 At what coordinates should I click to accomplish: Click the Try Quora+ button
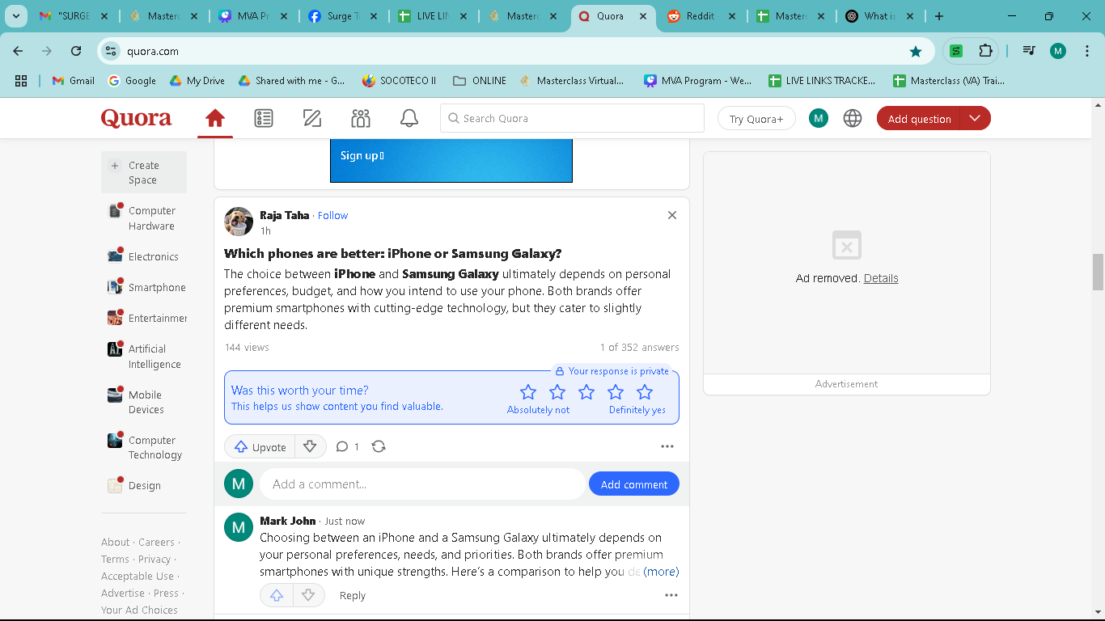756,119
